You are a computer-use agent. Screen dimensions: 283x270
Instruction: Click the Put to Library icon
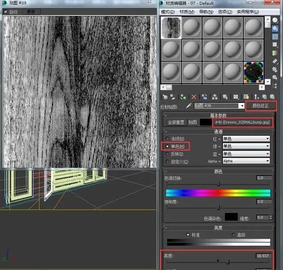[225, 97]
